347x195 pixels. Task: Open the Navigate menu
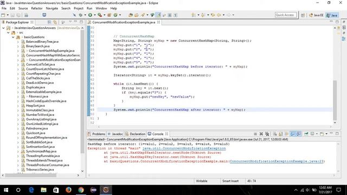(x=52, y=9)
